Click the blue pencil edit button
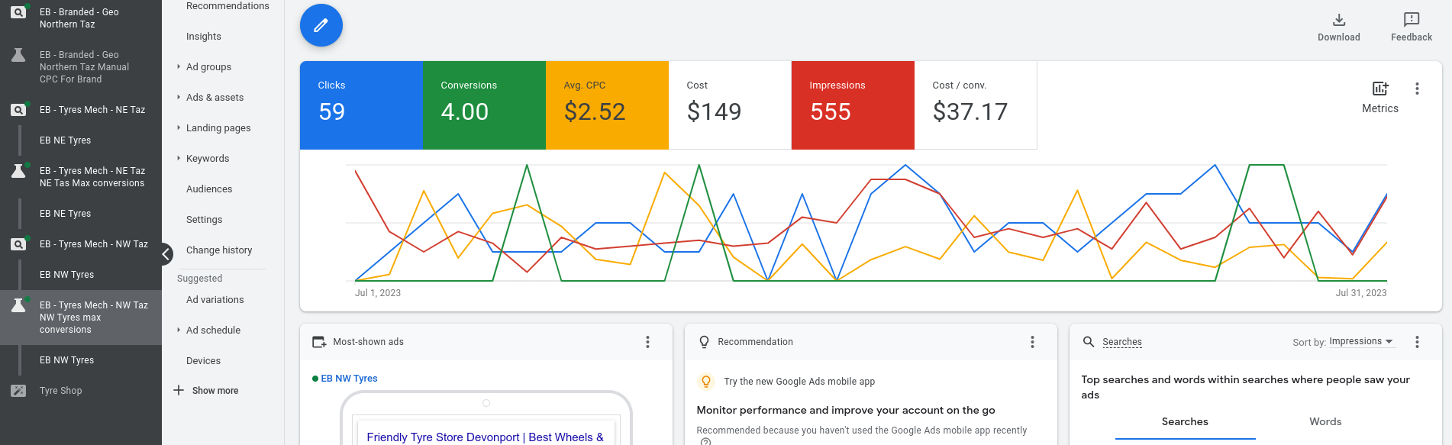The width and height of the screenshot is (1452, 445). [321, 25]
